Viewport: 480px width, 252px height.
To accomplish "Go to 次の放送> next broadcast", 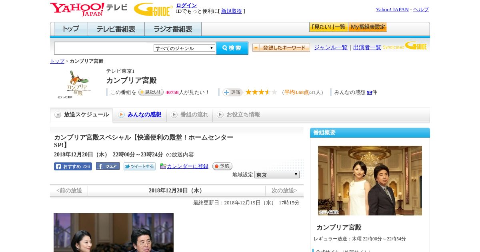I will [284, 190].
